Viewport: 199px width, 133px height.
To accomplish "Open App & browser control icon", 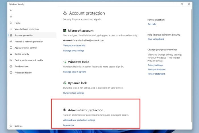I will (11, 48).
